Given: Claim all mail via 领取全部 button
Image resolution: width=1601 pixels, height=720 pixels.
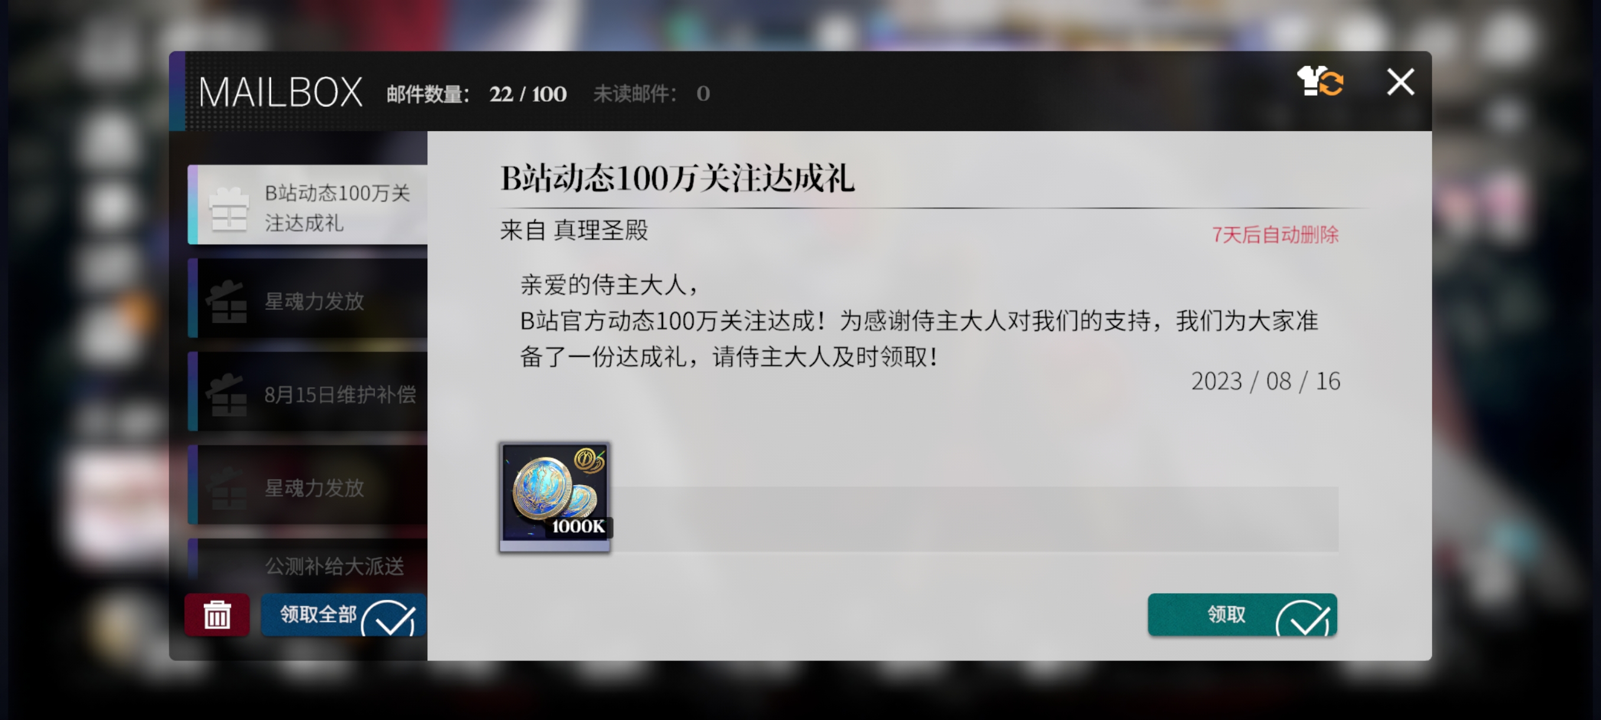Looking at the screenshot, I should point(344,614).
